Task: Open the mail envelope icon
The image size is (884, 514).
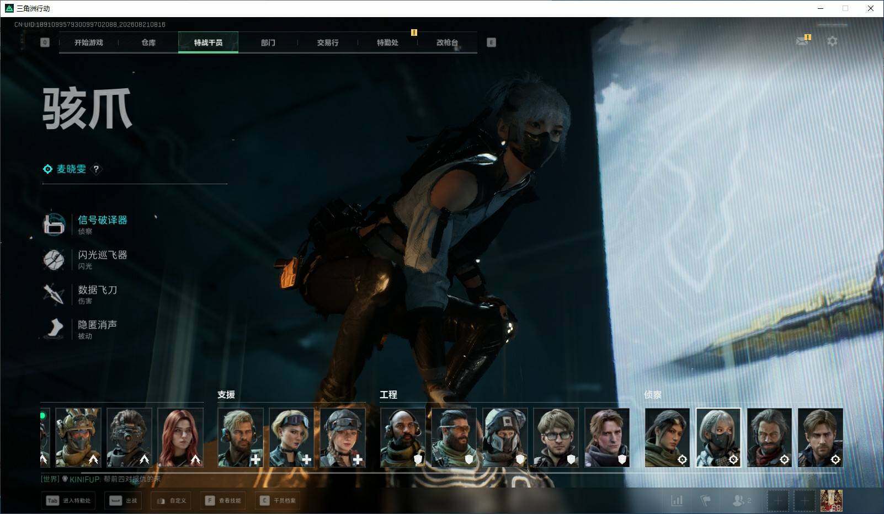Action: click(x=802, y=41)
